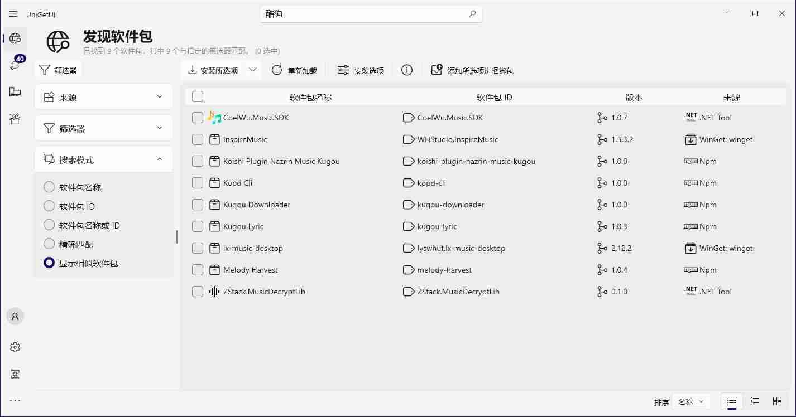Open Discover Packages globe sidebar icon
This screenshot has width=796, height=417.
[15, 38]
